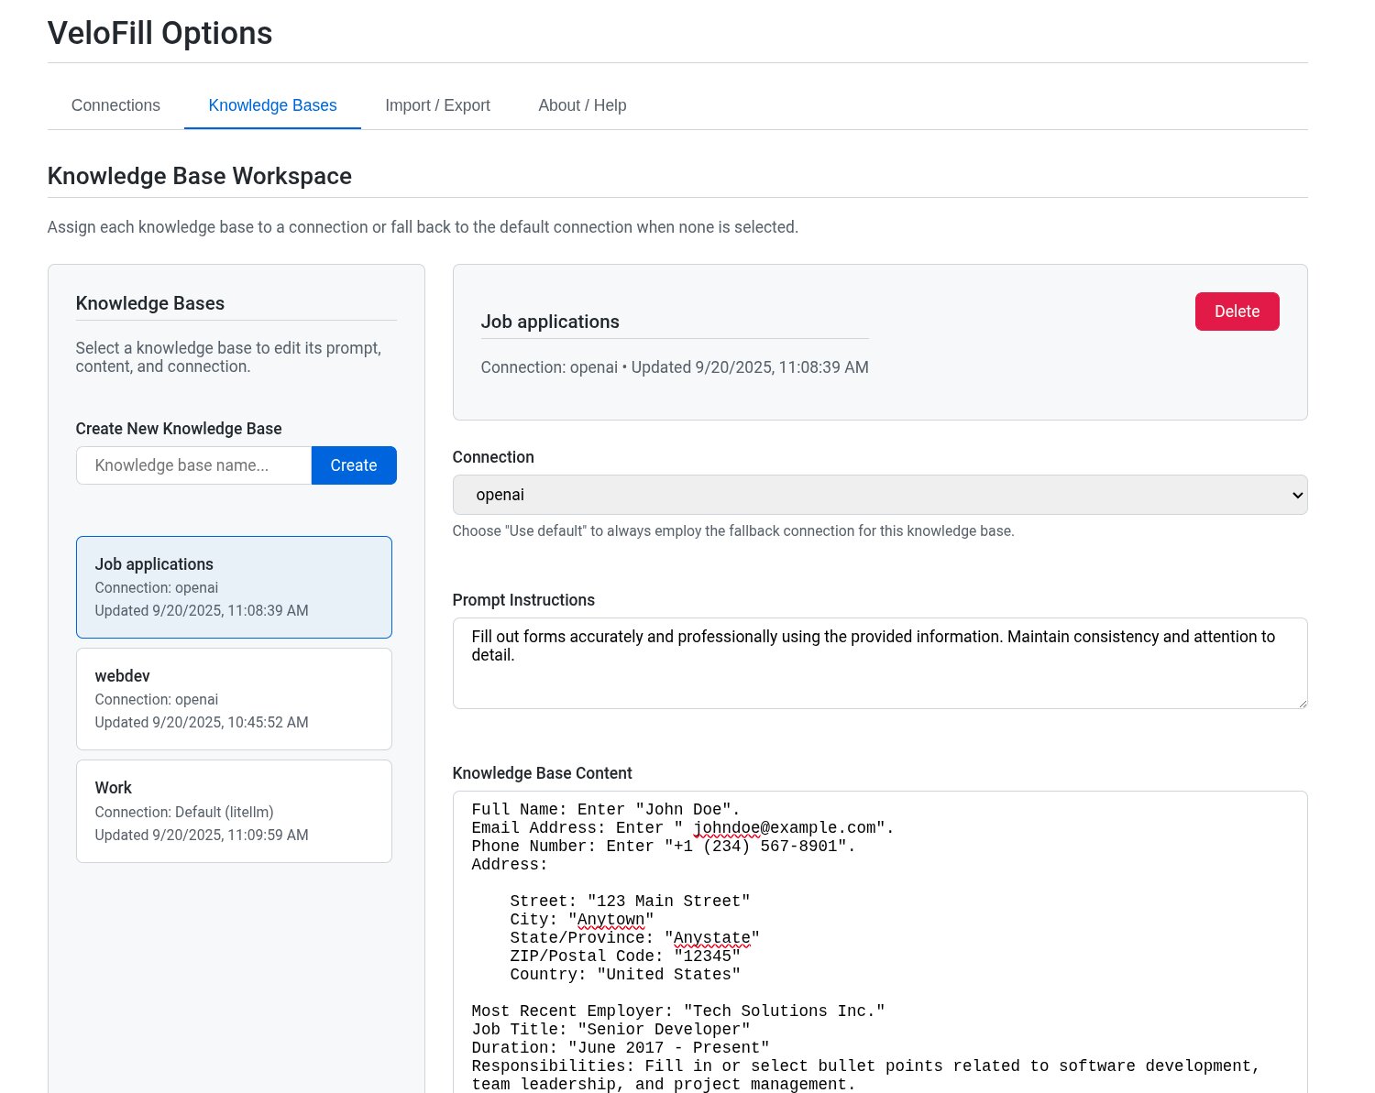Select the Knowledge Bases tab
The height and width of the screenshot is (1093, 1375).
click(x=271, y=105)
